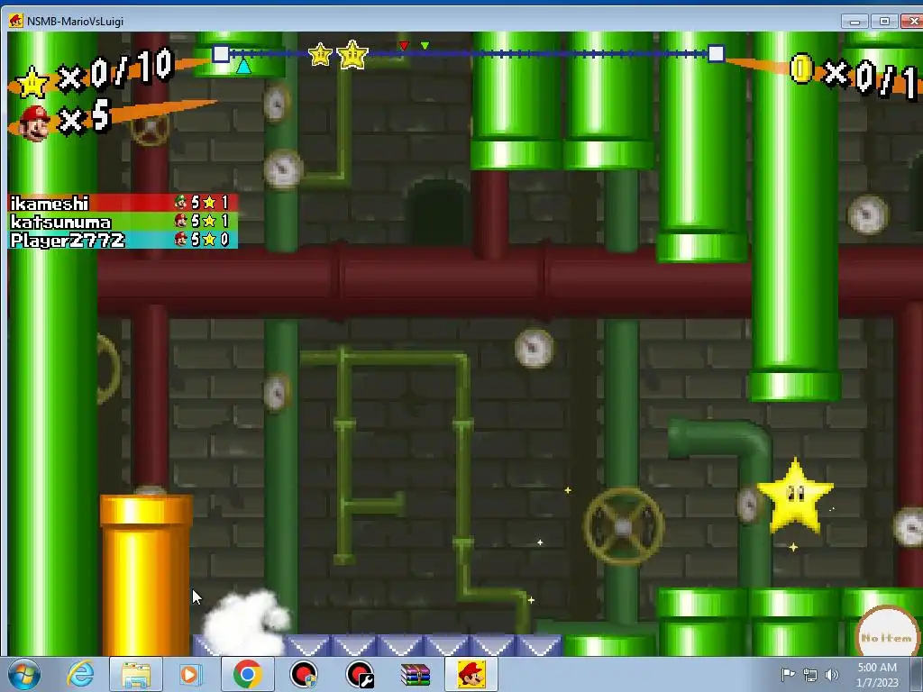The width and height of the screenshot is (923, 692).
Task: Minimize the NSMB-MarioVsLuigi window
Action: [x=855, y=22]
